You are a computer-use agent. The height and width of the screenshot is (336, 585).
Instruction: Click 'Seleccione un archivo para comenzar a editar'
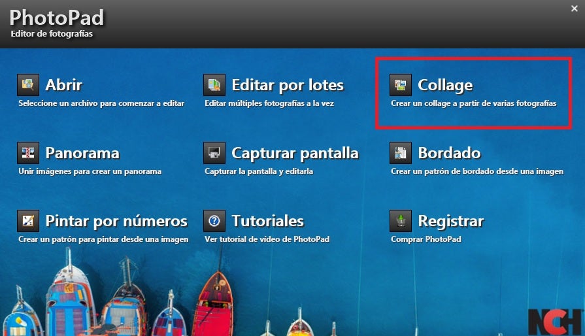click(x=101, y=103)
